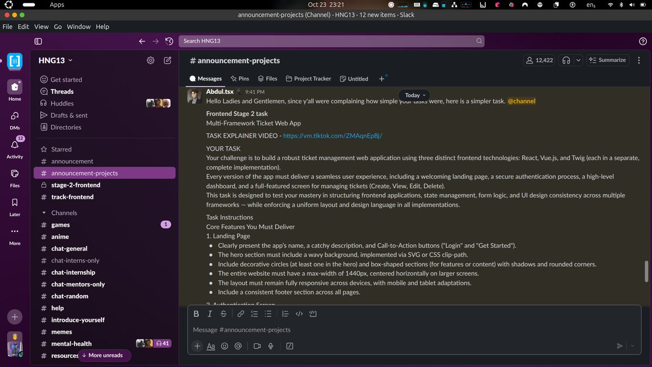Go back with the left arrow
Screen dimensions: 652x367
click(x=142, y=41)
